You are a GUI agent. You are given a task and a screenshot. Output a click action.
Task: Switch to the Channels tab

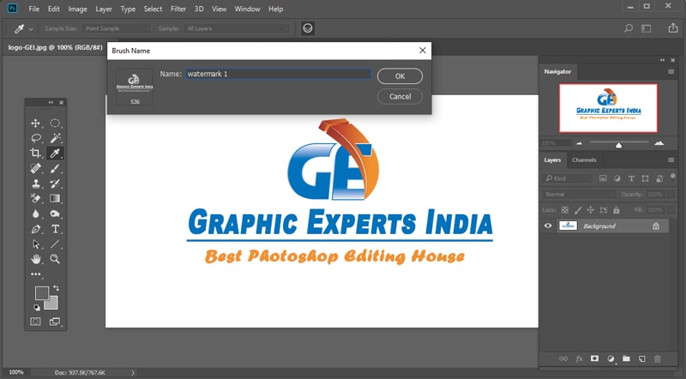(x=584, y=159)
